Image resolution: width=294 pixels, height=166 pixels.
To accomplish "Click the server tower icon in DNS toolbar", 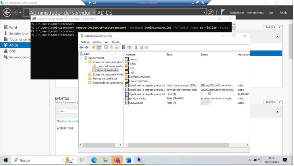I will point(136,47).
